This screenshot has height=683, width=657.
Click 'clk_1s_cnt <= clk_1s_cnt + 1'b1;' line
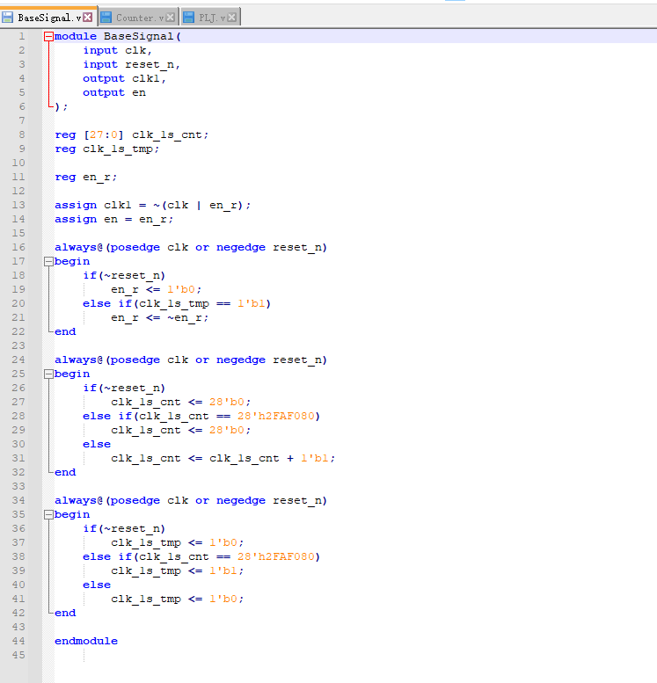click(223, 458)
